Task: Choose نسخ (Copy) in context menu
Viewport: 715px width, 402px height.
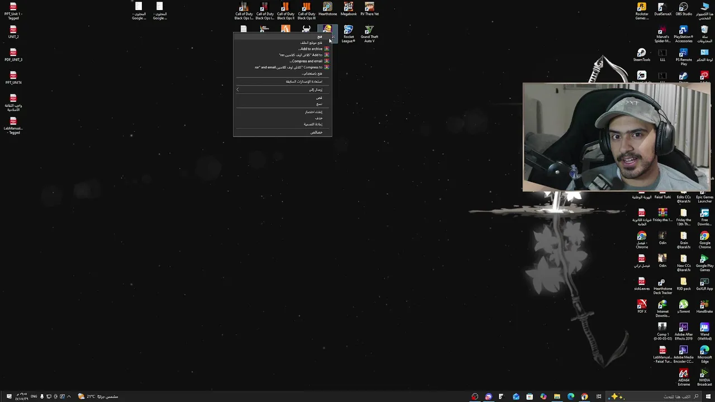Action: pos(282,104)
